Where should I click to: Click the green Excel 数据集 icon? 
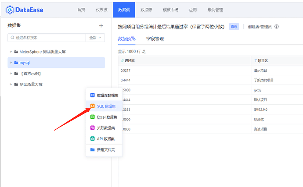point(93,117)
